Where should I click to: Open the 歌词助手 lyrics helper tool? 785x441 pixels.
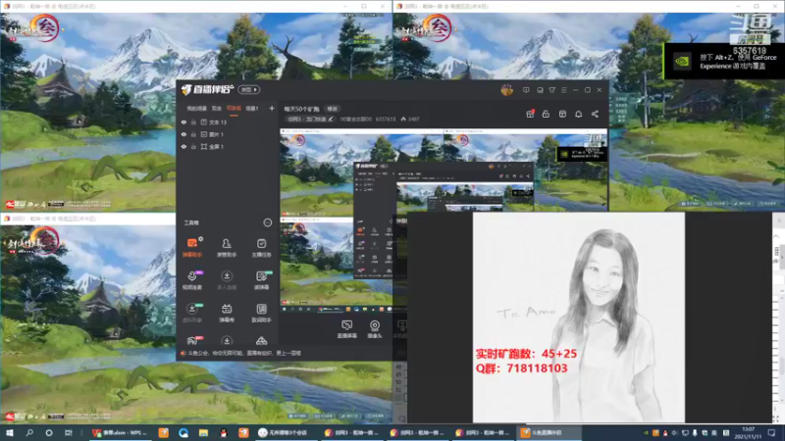pyautogui.click(x=261, y=313)
